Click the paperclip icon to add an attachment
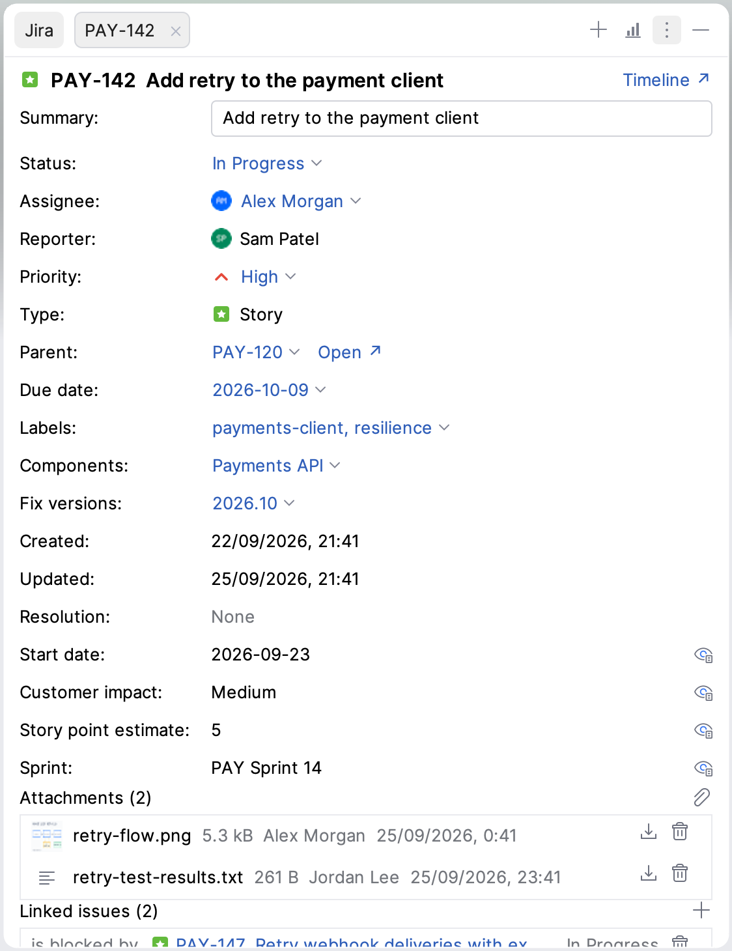Screen dimensions: 732x951 coord(702,797)
